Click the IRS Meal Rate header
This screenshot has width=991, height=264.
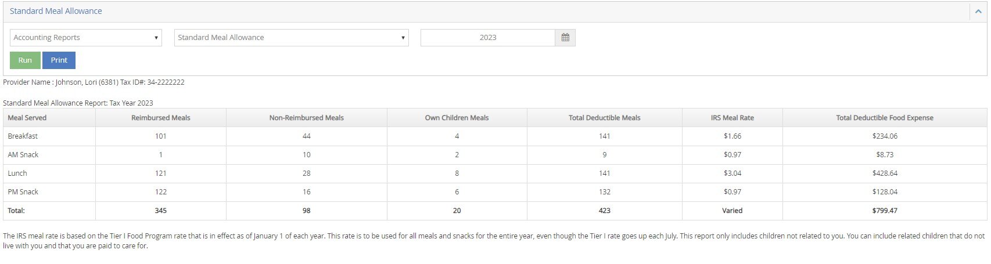[732, 118]
